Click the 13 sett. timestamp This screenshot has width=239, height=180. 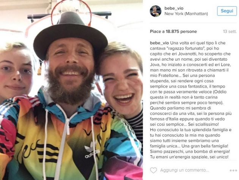[x=230, y=31]
